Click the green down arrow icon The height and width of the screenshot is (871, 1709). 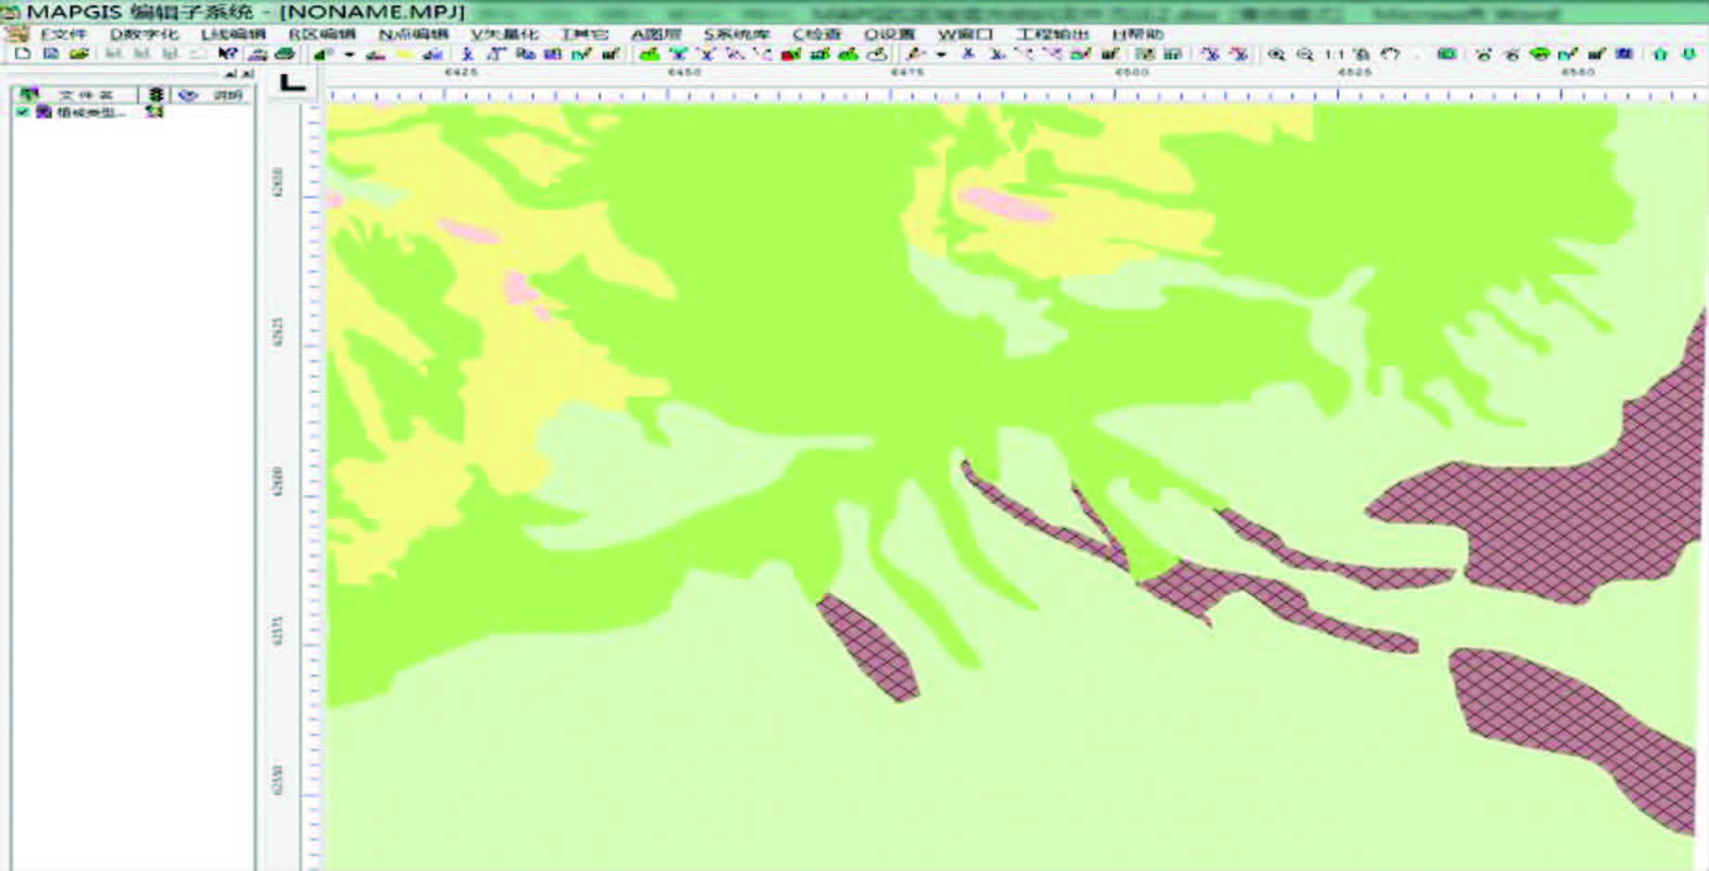(x=1689, y=54)
